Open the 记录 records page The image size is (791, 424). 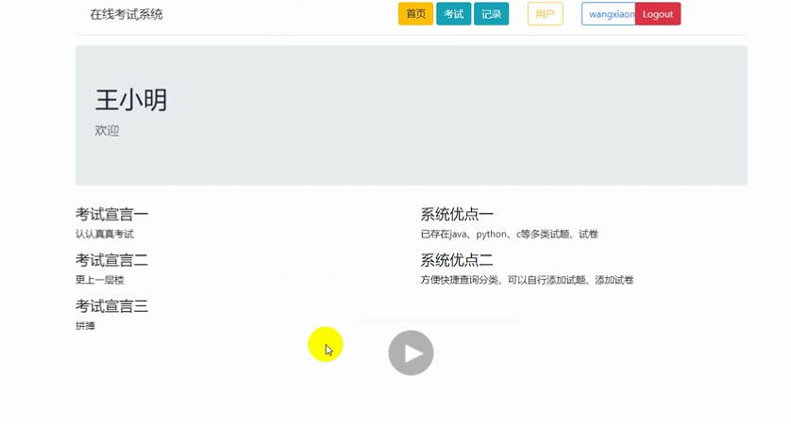(491, 14)
